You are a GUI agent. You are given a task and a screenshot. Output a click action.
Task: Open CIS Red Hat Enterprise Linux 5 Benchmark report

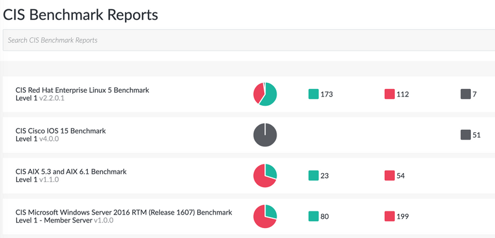[82, 90]
